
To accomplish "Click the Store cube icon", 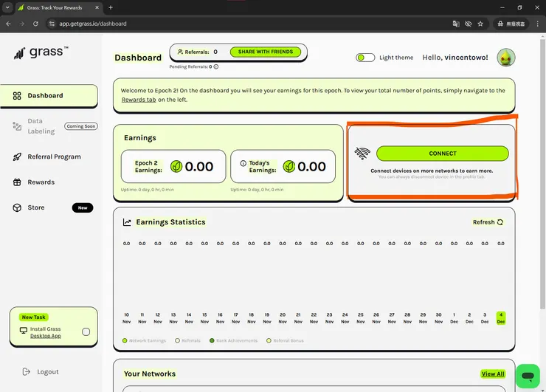I will pos(17,207).
